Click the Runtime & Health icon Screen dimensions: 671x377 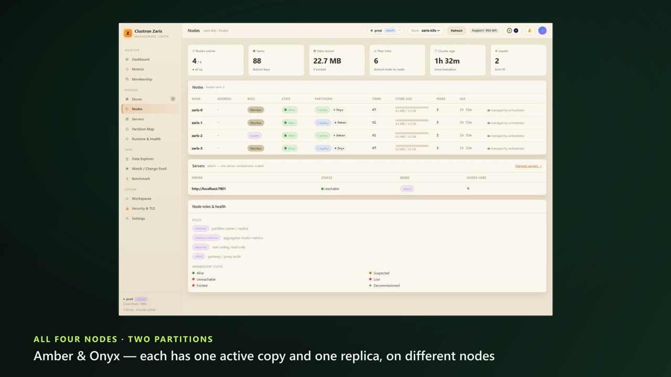pos(127,139)
